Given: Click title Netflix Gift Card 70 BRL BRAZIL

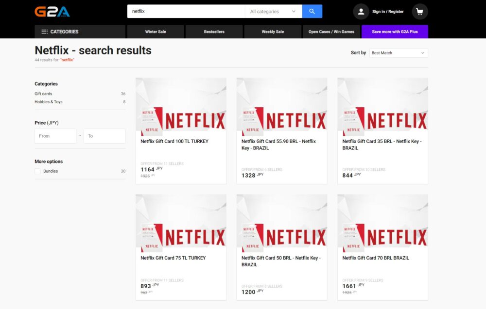Looking at the screenshot, I should click(376, 258).
